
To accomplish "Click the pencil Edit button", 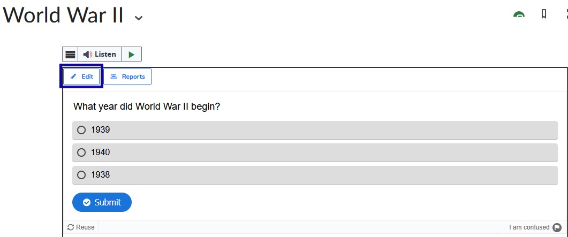I will 81,77.
